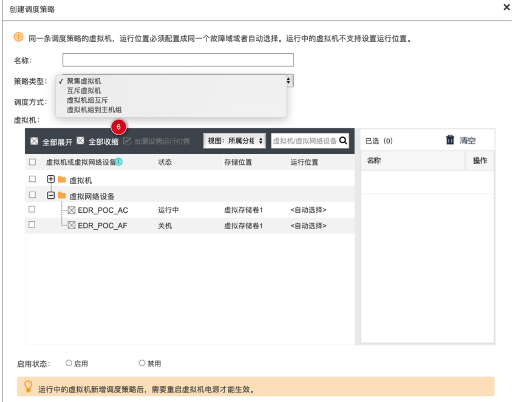Select the 启用 radio button
514x402 pixels.
click(69, 363)
